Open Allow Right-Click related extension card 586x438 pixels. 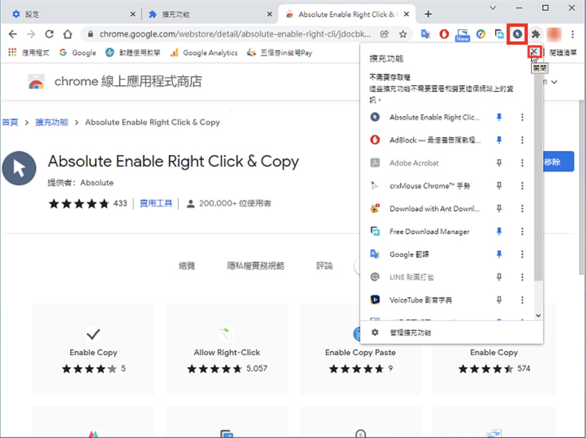tap(227, 349)
